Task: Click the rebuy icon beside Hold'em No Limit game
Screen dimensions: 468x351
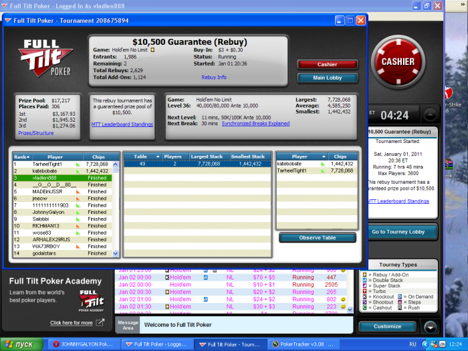Action: coord(152,50)
